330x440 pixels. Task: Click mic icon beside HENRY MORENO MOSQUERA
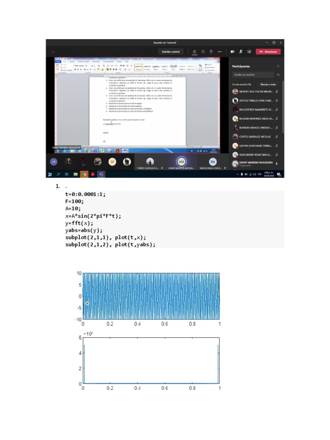277,164
